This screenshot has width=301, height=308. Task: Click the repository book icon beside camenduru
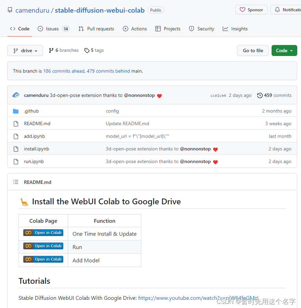click(10, 10)
